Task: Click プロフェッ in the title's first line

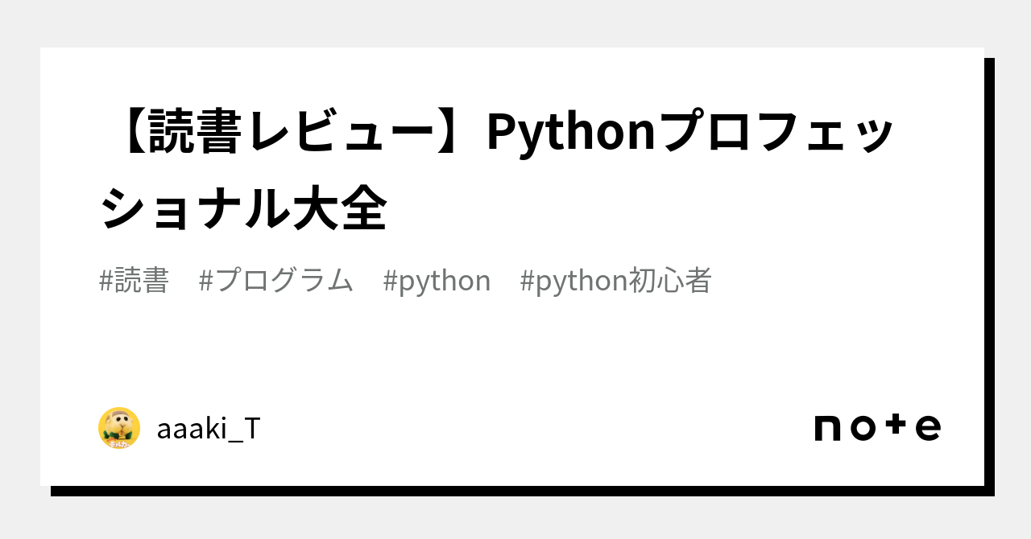Action: (778, 134)
